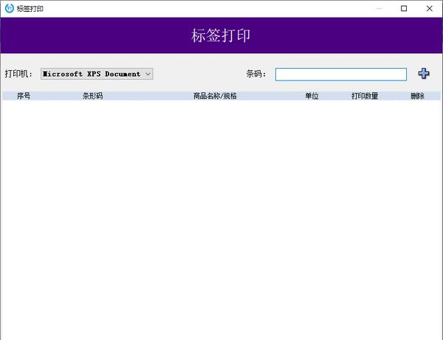
Task: Maximize the 标签打印 window
Action: [x=404, y=8]
